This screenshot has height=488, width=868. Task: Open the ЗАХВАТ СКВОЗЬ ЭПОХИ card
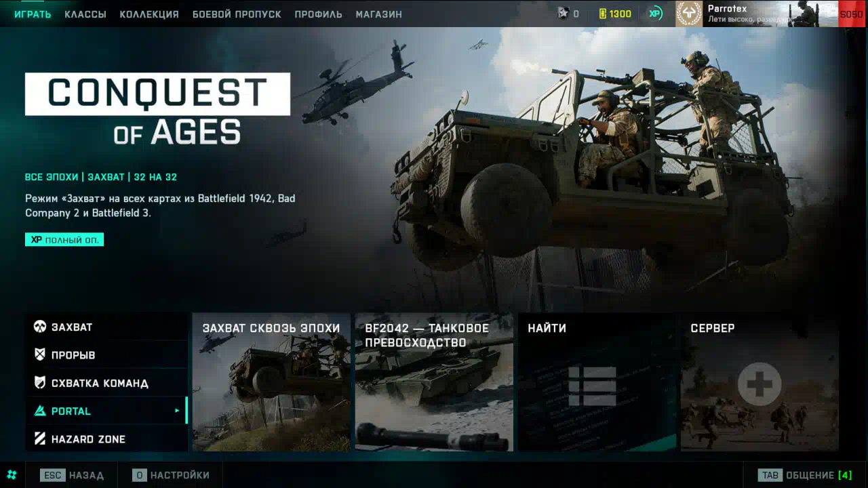pos(271,382)
